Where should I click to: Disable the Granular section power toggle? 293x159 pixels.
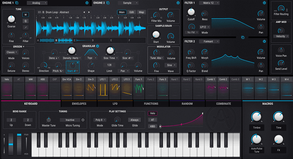point(98,46)
